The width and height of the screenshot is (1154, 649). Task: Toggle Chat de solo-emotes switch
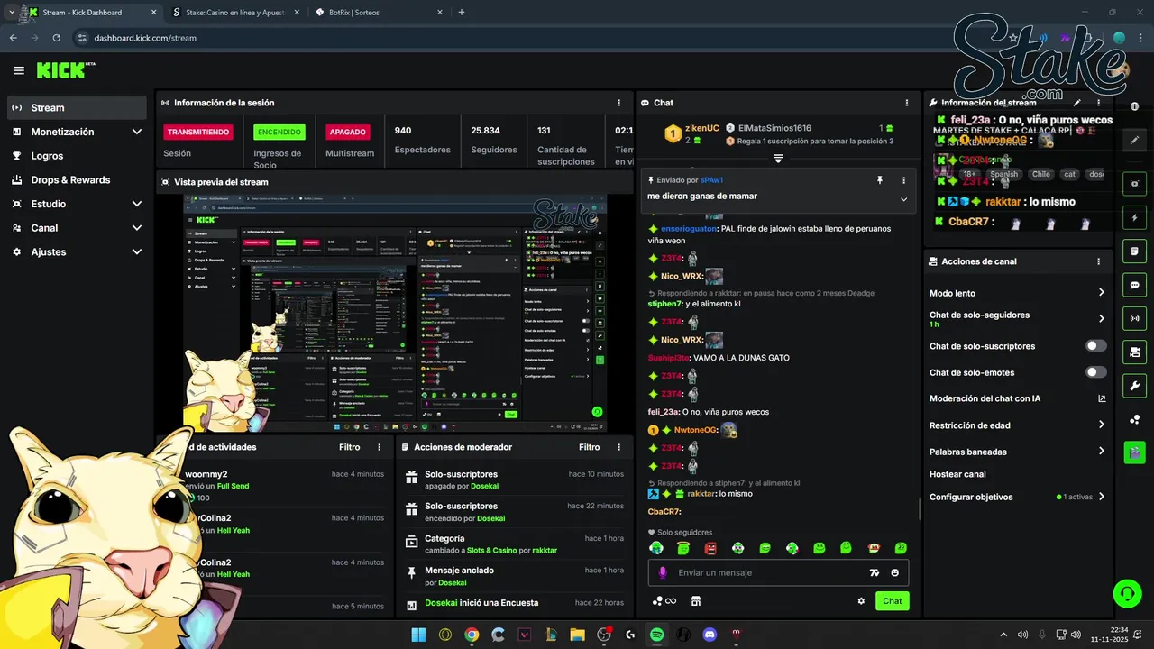pyautogui.click(x=1096, y=372)
